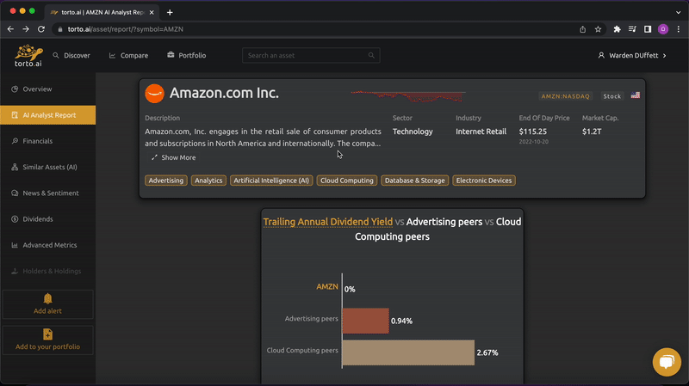Select the torto.ai AMZN browser tab
Viewport: 689px width, 386px height.
(102, 12)
